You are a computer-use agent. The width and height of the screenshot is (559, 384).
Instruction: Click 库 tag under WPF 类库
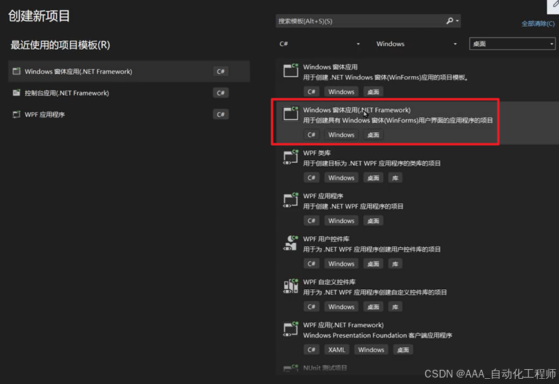pyautogui.click(x=395, y=178)
